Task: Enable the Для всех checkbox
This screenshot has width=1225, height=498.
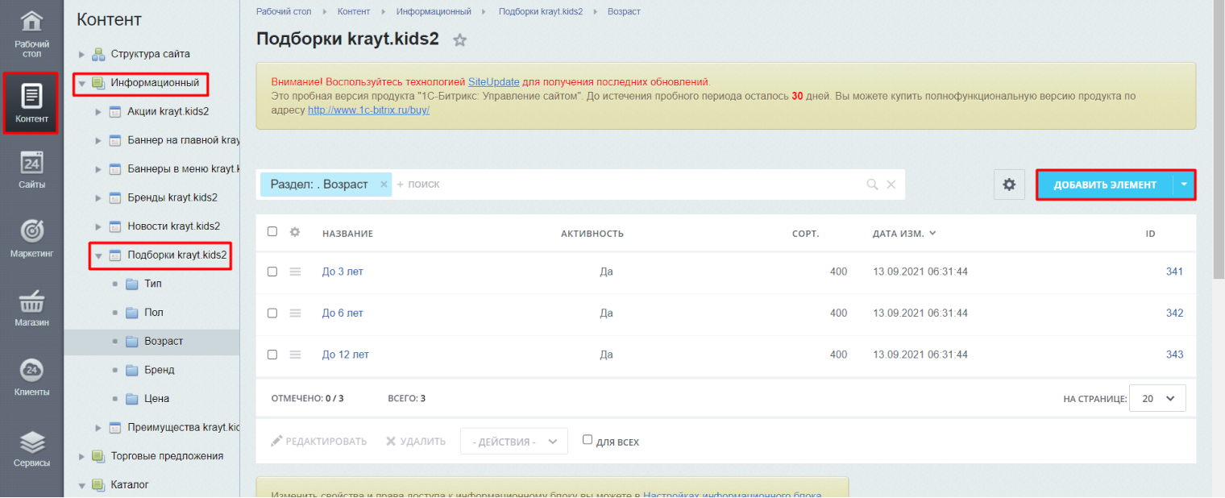Action: tap(588, 440)
